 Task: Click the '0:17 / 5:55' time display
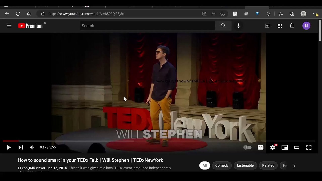[x=48, y=147]
